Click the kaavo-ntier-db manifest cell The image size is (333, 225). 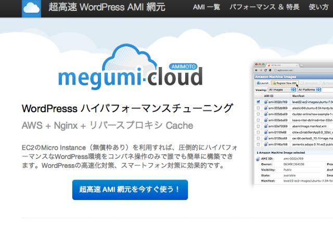(312, 120)
